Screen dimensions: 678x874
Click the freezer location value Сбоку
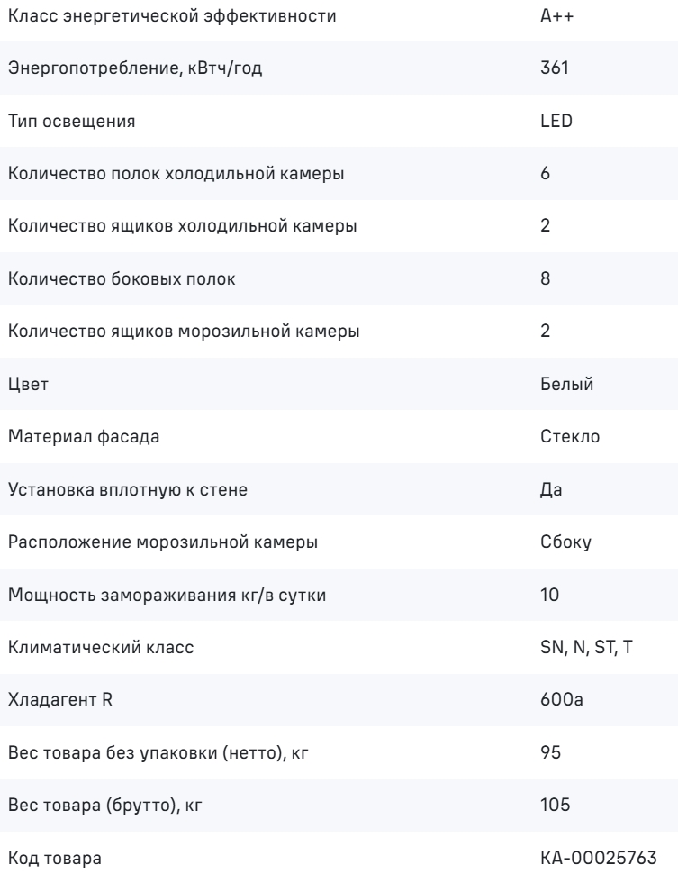point(565,542)
